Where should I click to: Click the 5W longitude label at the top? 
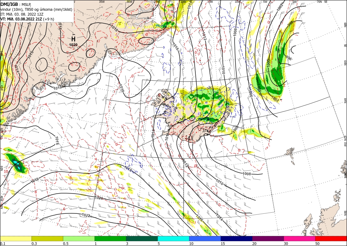coord(265,1)
